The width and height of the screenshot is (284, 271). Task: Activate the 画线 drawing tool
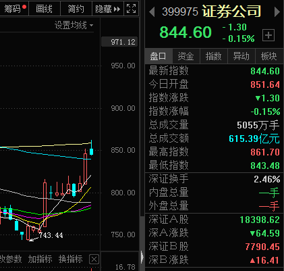(x=44, y=9)
